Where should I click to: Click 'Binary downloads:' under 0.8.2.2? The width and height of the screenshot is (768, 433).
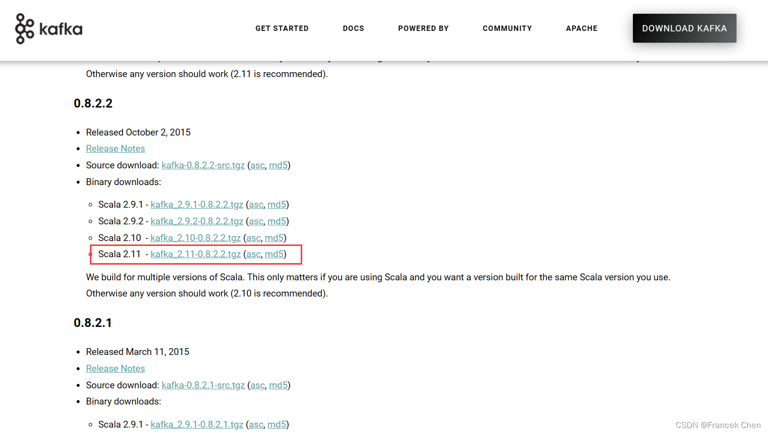[x=123, y=182]
